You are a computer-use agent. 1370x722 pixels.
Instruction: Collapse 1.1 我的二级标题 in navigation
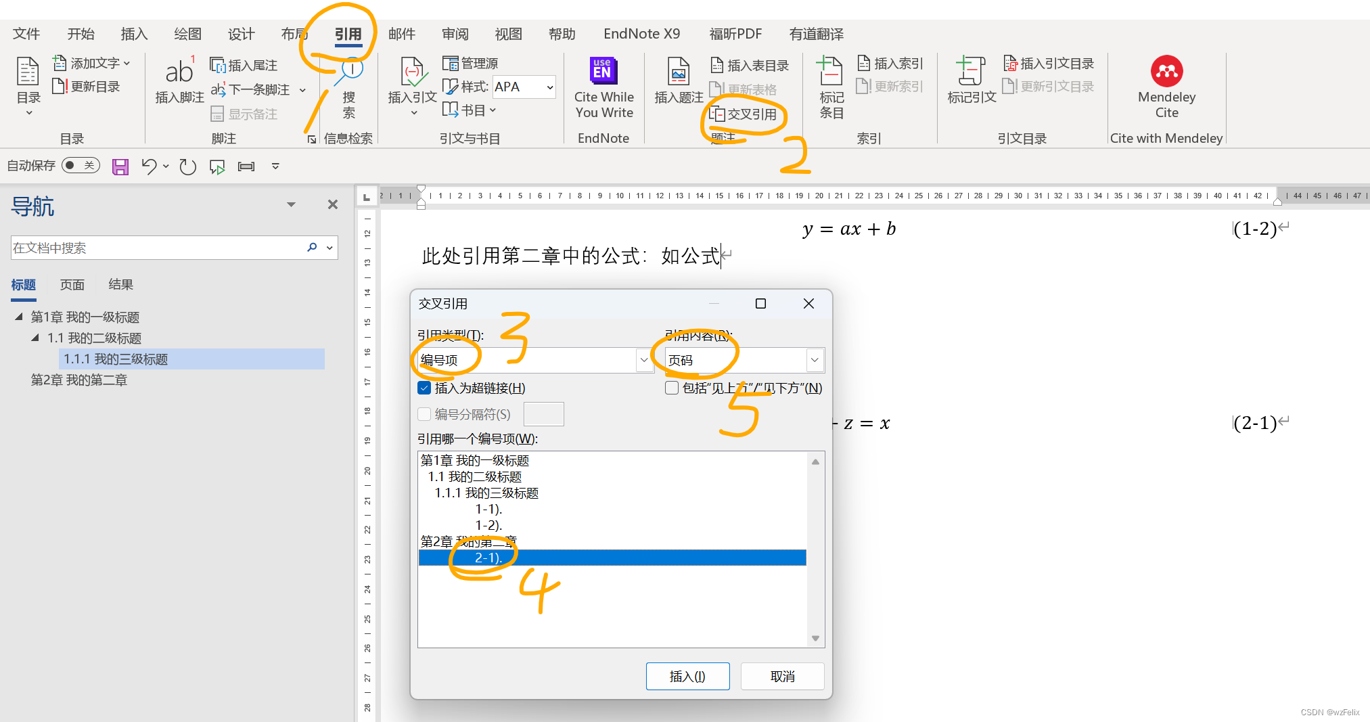35,338
